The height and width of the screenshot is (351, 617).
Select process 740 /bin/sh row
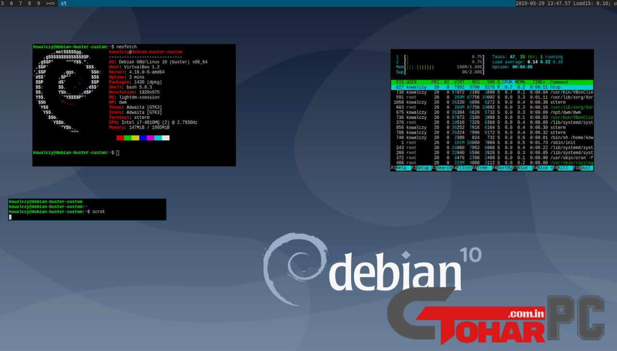coord(492,138)
